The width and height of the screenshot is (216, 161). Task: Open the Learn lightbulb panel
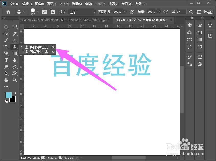tap(210, 25)
